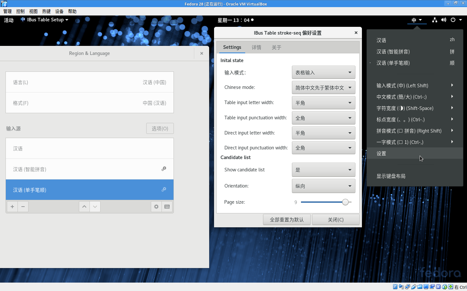The height and width of the screenshot is (291, 467).
Task: Expand 一字模式 (Ctrl-,) submenu
Action: coord(415,142)
